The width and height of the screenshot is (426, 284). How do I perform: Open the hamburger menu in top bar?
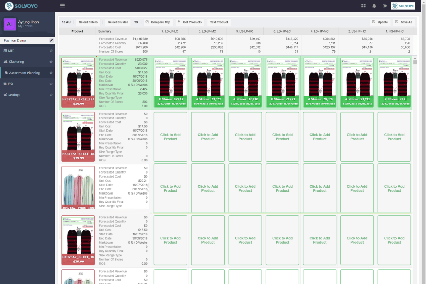tap(62, 6)
